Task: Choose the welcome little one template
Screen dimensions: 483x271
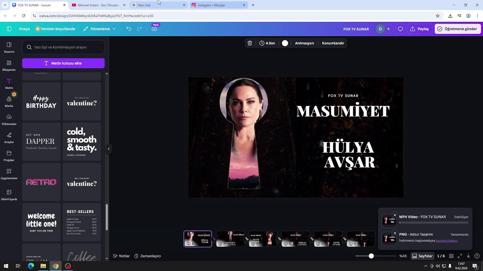Action: click(41, 222)
